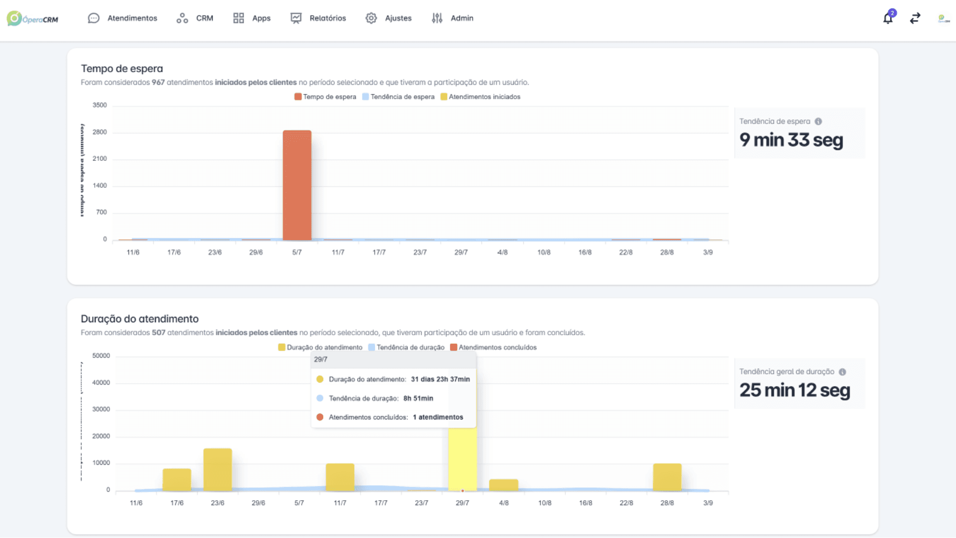Image resolution: width=956 pixels, height=538 pixels.
Task: Toggle Atendimentos iniciados legend series
Action: 480,97
